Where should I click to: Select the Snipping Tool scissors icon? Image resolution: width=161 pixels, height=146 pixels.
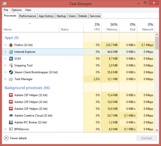(11, 65)
